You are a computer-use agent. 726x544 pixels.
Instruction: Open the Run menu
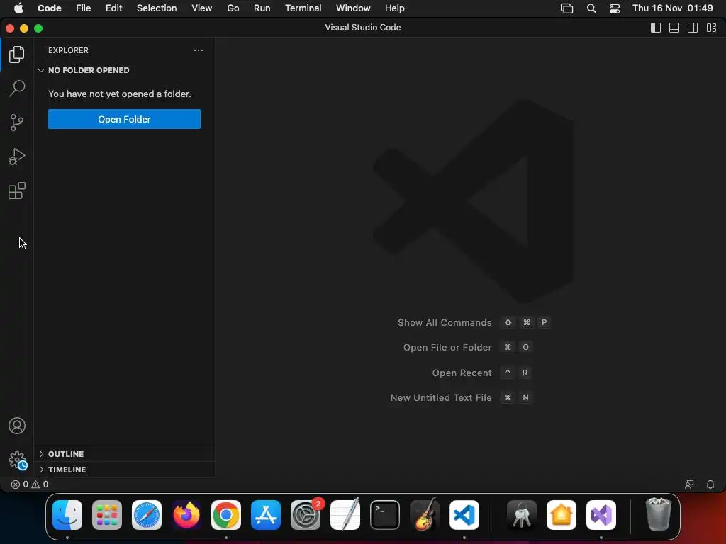point(262,8)
